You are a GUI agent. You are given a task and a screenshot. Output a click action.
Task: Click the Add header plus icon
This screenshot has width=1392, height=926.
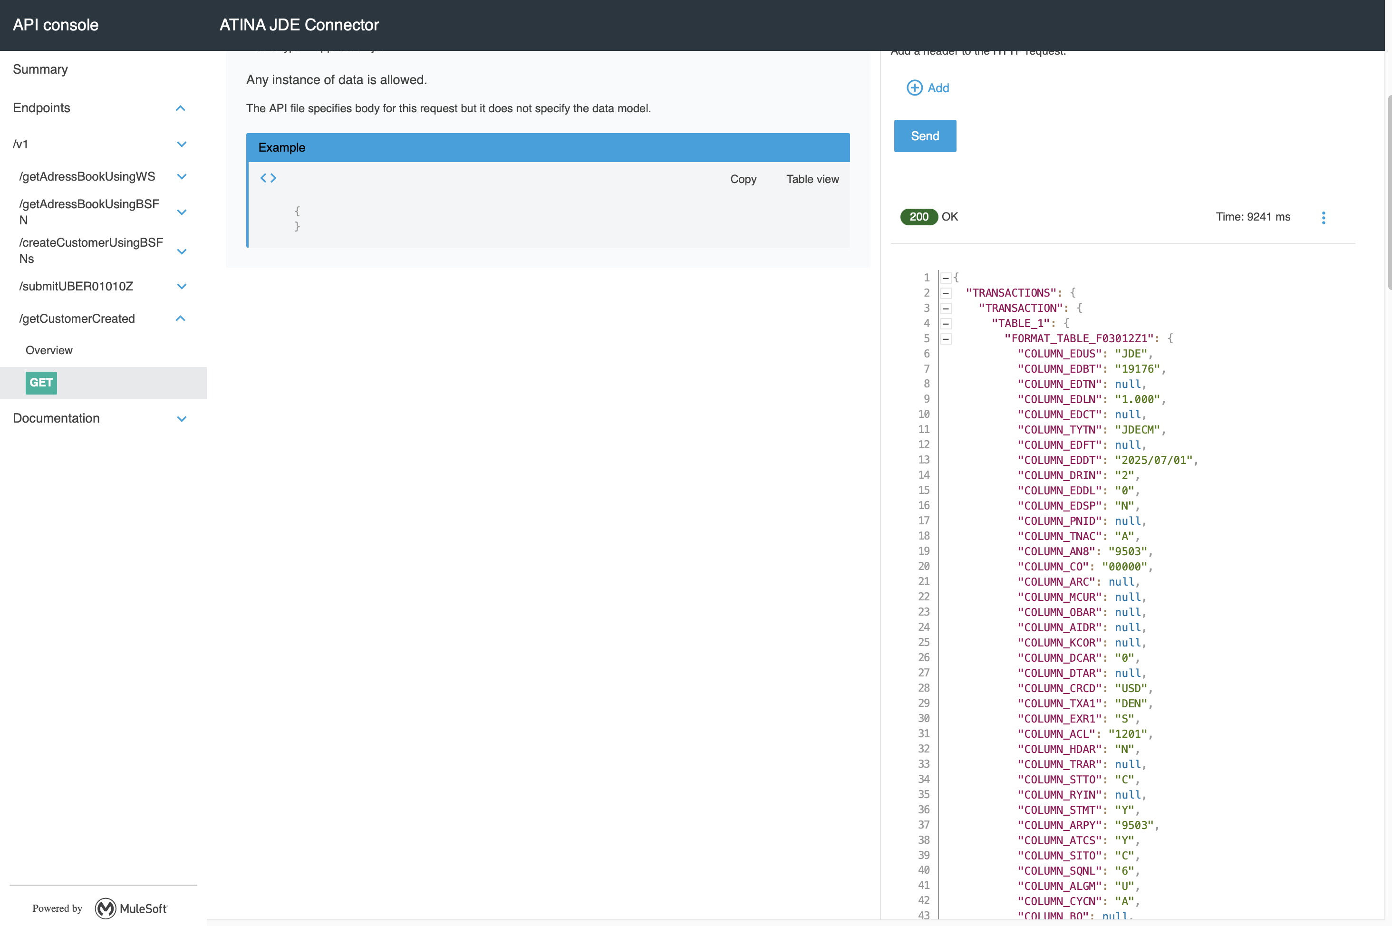pyautogui.click(x=914, y=88)
